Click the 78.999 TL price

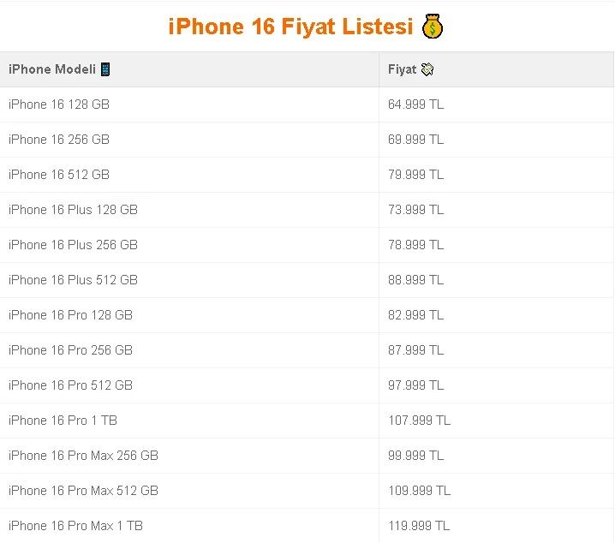[415, 245]
